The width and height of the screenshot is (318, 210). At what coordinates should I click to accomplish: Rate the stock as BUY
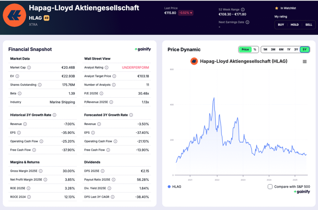click(x=281, y=25)
